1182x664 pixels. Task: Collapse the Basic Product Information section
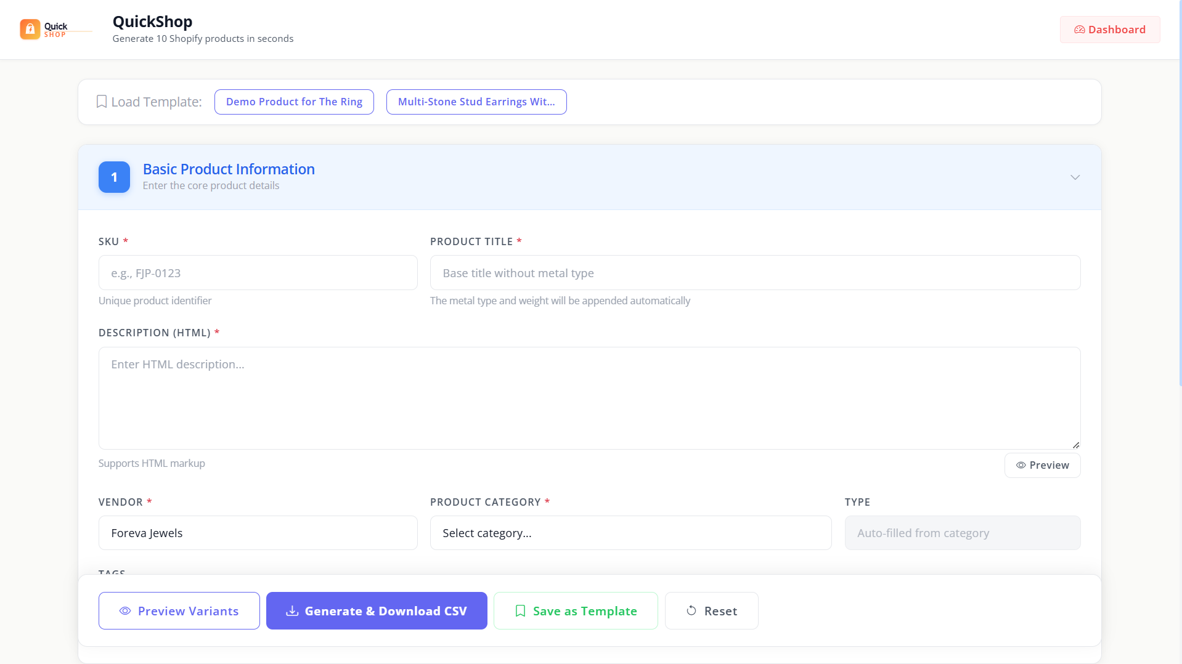tap(1075, 177)
